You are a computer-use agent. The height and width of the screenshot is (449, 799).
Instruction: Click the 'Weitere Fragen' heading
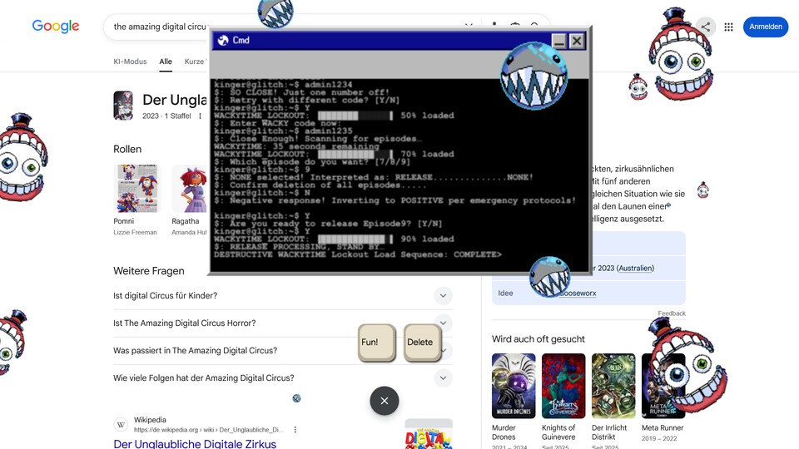[x=149, y=271]
